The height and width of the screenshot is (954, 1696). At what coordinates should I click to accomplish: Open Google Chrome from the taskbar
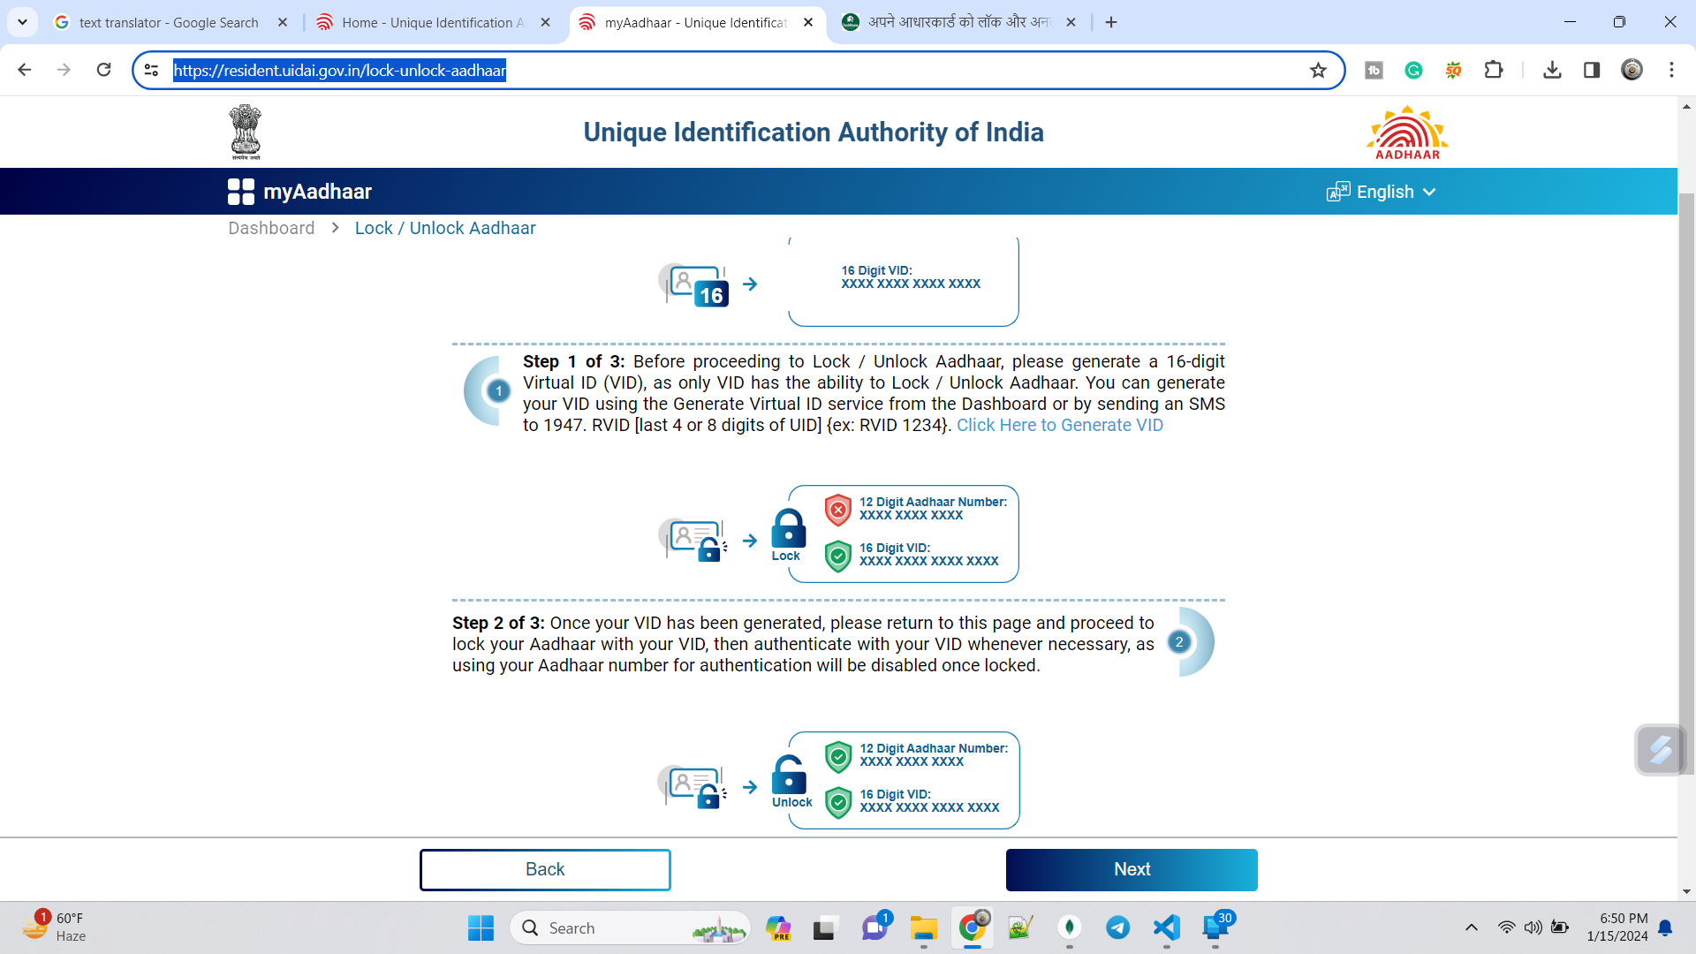tap(972, 927)
